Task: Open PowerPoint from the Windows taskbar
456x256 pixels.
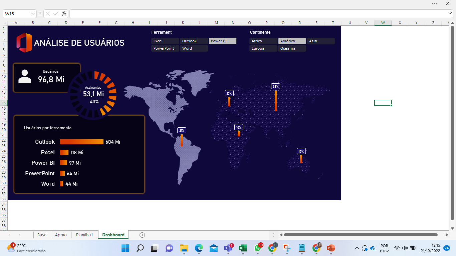Action: (331, 248)
